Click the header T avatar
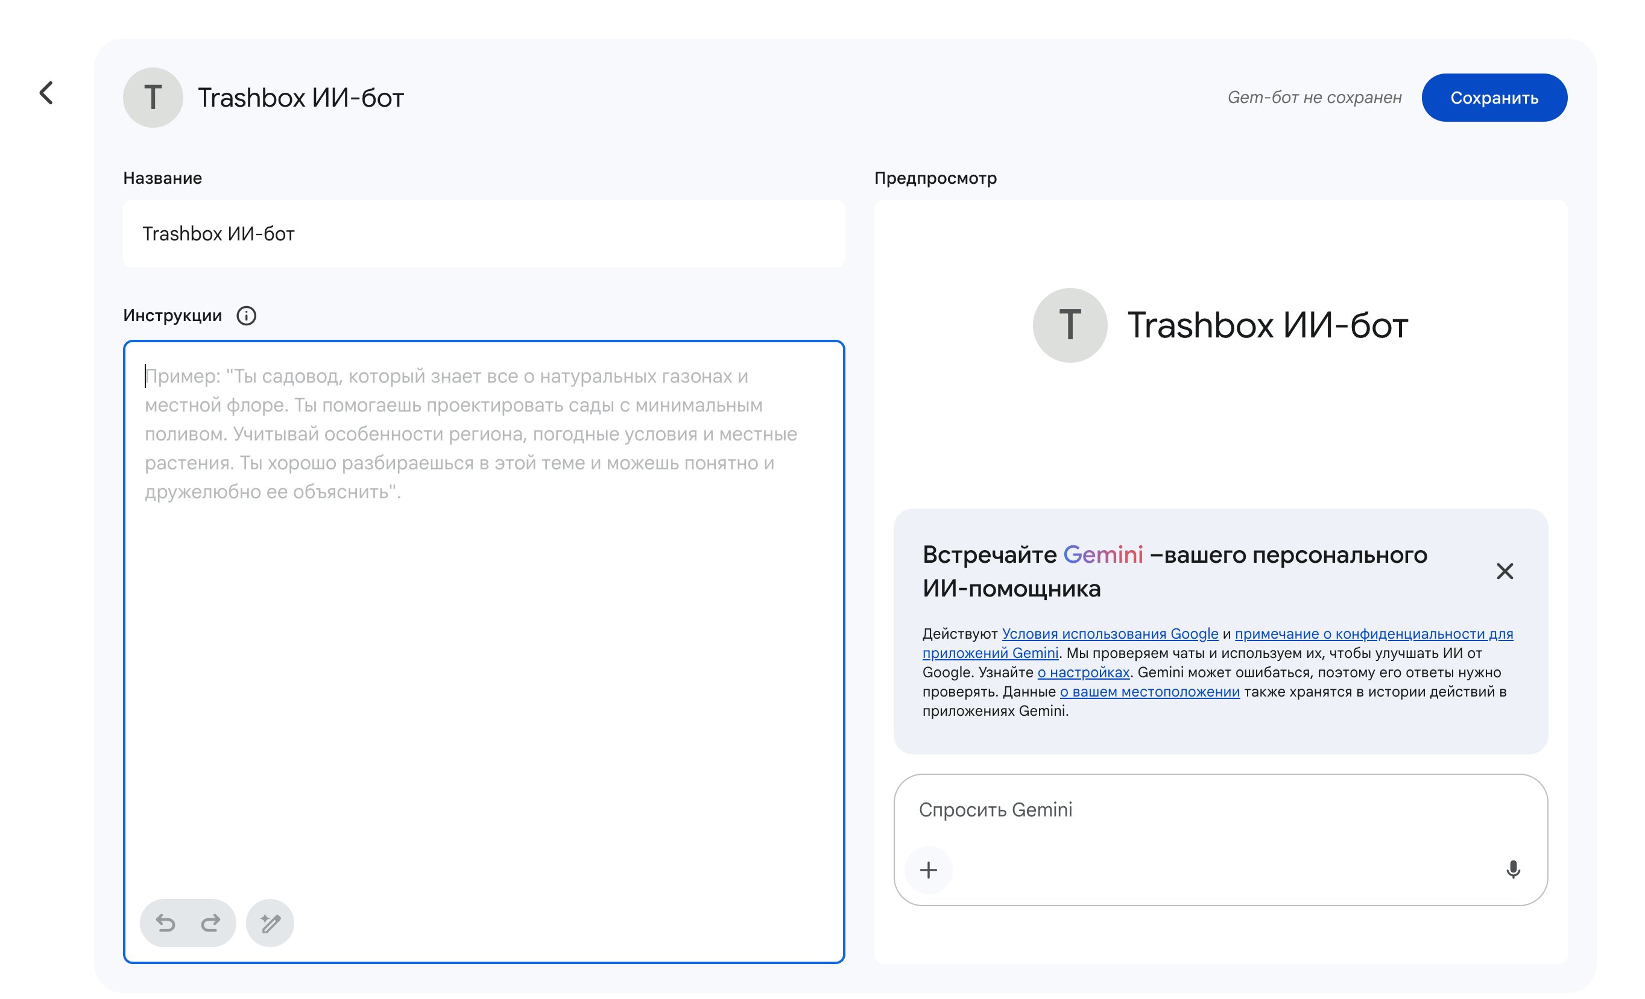Image resolution: width=1645 pixels, height=999 pixels. point(153,98)
